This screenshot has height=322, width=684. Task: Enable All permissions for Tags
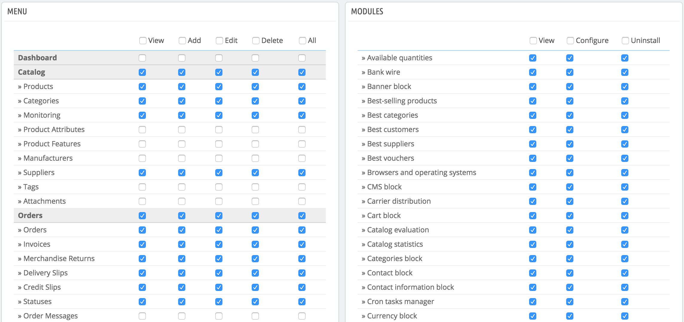[x=302, y=187]
